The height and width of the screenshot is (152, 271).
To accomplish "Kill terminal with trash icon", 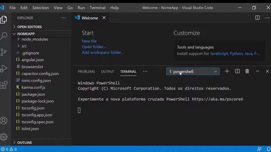I will point(247,71).
